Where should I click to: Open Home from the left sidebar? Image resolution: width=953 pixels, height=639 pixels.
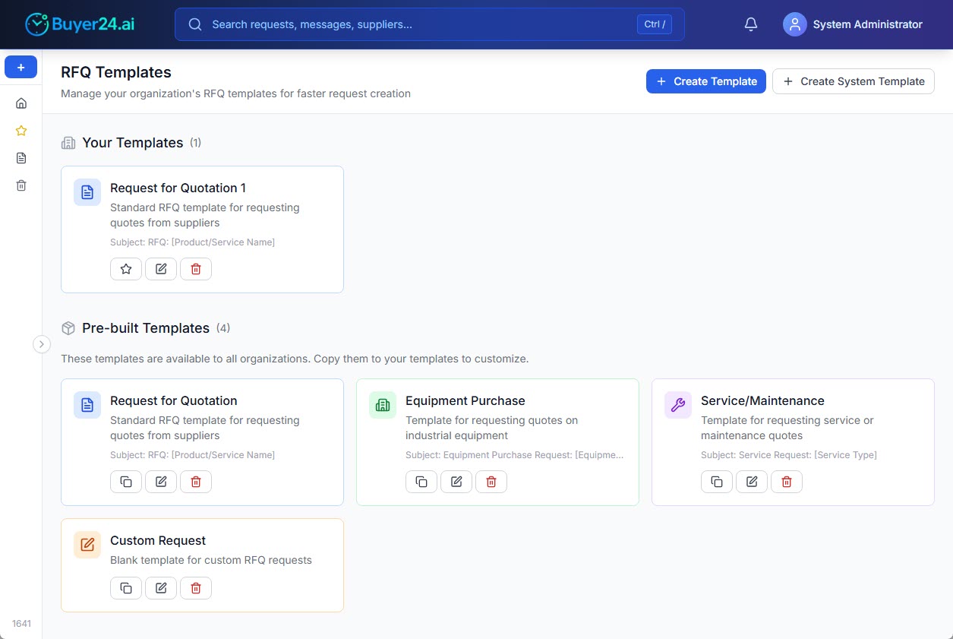[21, 103]
